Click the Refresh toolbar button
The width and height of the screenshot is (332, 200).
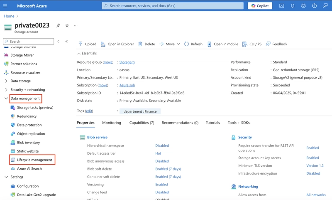[x=193, y=44]
